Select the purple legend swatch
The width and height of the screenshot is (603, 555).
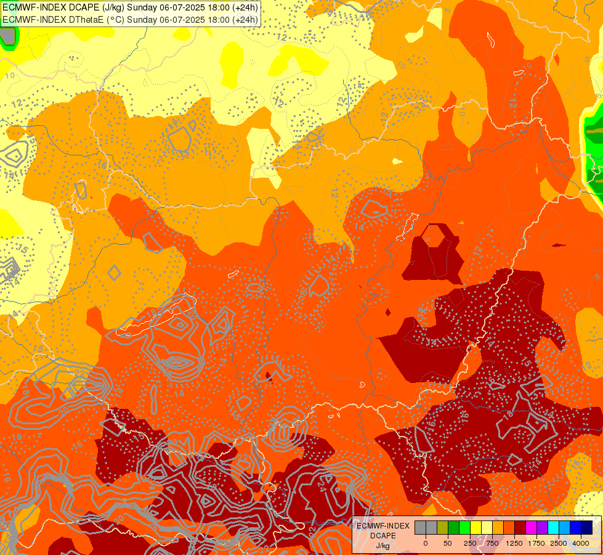pos(542,527)
